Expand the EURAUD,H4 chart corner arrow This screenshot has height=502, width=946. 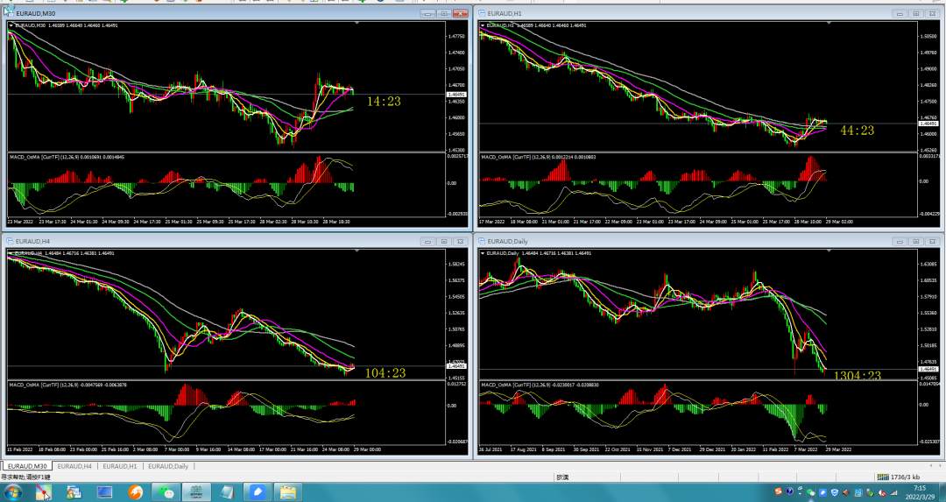pyautogui.click(x=11, y=253)
